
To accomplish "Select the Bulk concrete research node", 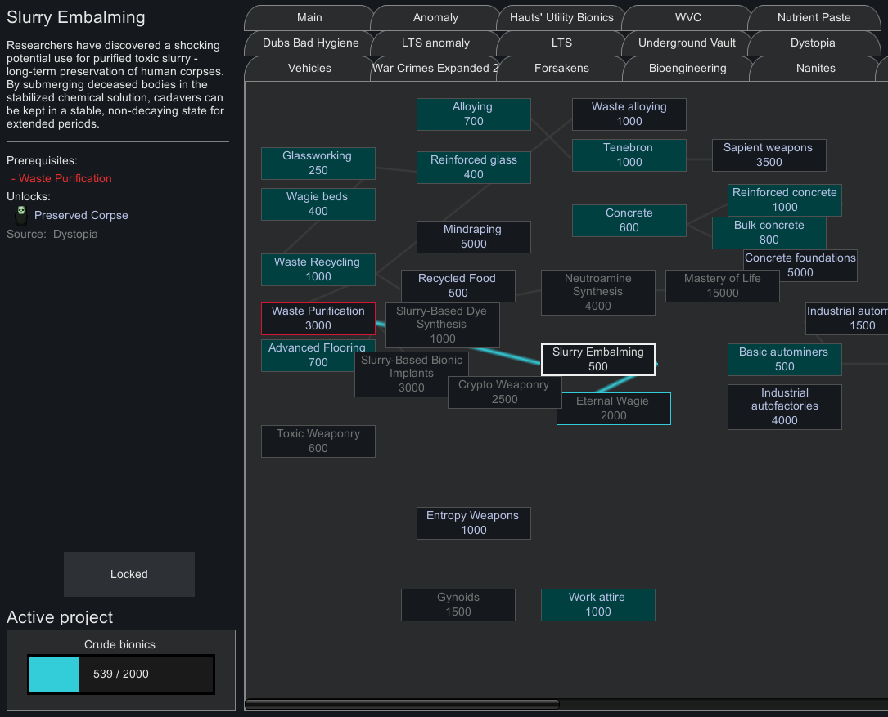I will 769,232.
